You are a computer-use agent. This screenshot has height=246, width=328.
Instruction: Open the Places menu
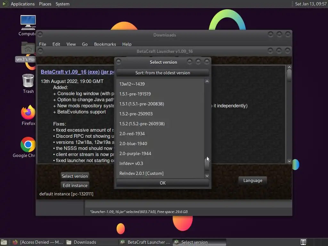[x=45, y=4]
